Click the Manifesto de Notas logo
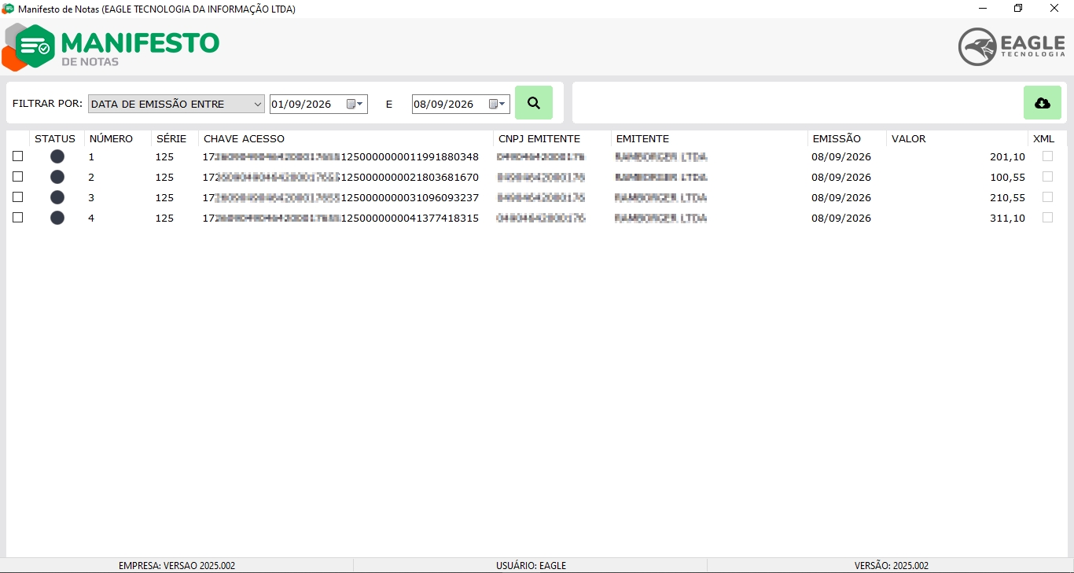The image size is (1074, 573). pos(111,47)
